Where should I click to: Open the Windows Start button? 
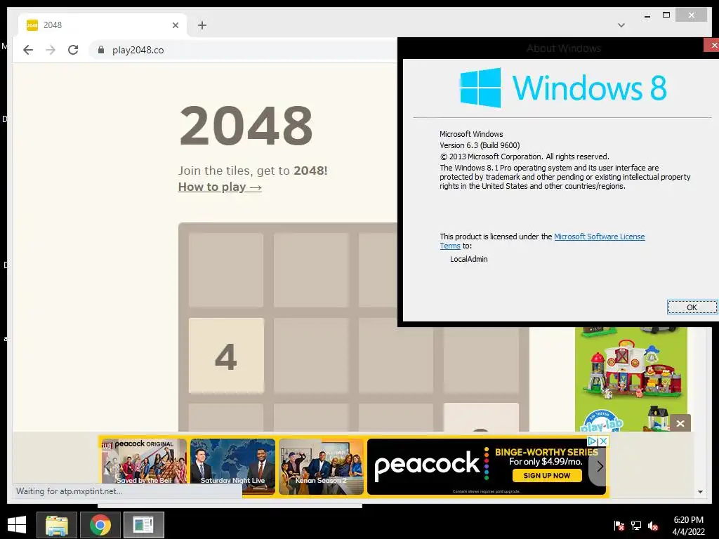coord(17,525)
